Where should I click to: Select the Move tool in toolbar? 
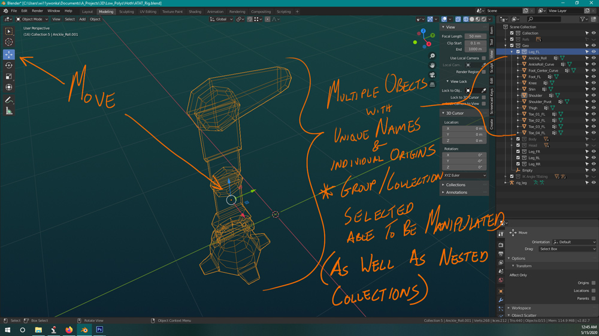tap(9, 55)
